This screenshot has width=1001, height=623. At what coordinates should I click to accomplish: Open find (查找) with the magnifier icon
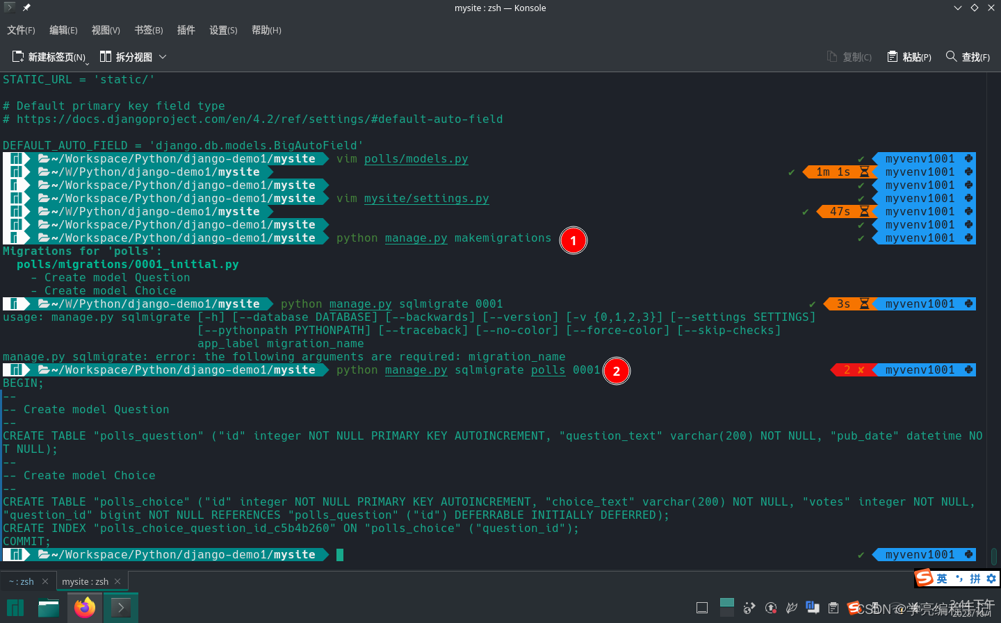tap(952, 56)
